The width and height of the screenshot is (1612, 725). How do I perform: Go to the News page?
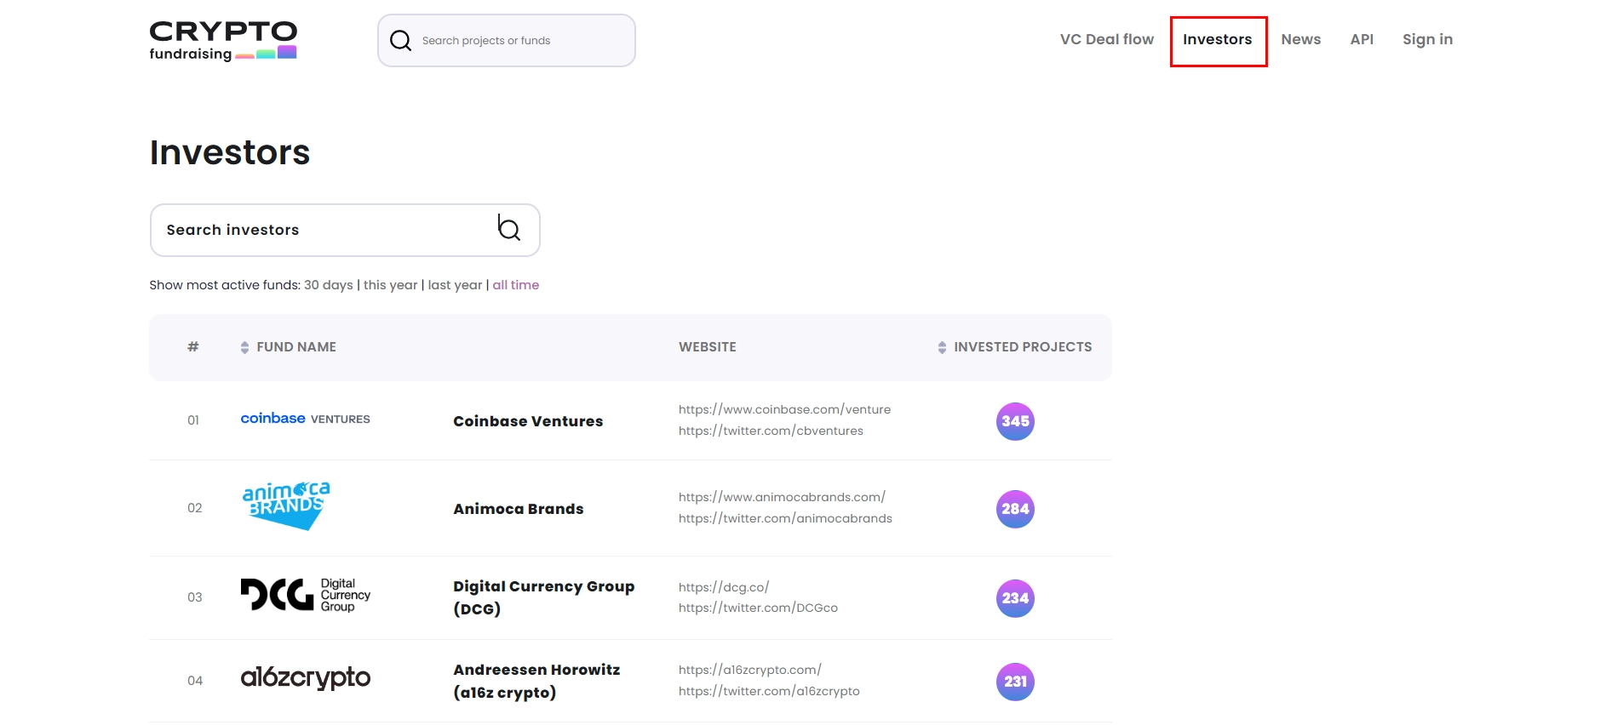[x=1300, y=39]
